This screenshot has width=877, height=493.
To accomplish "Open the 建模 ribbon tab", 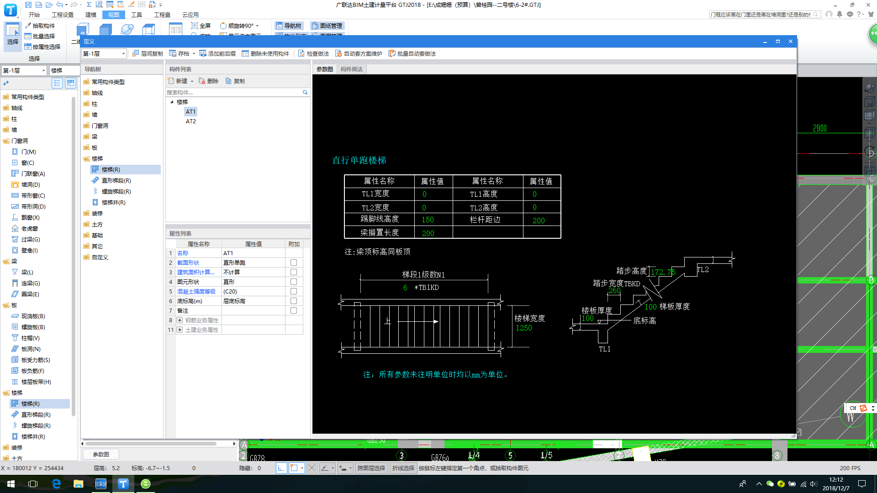I will point(91,15).
